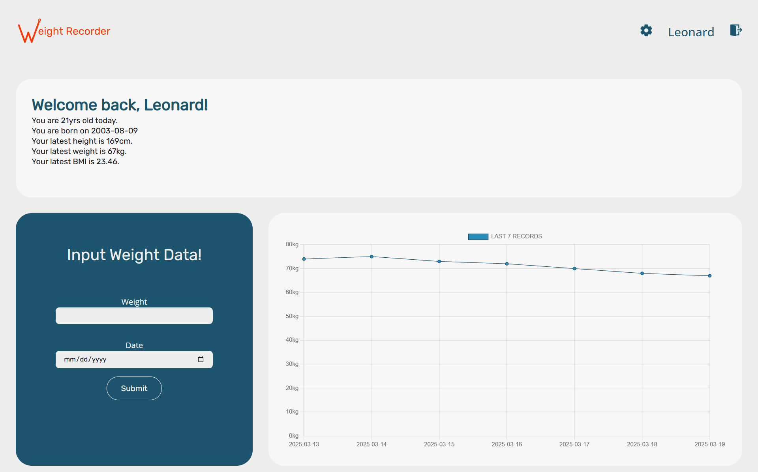Click the Welcome back, Leonard! heading
Image resolution: width=758 pixels, height=472 pixels.
point(119,105)
